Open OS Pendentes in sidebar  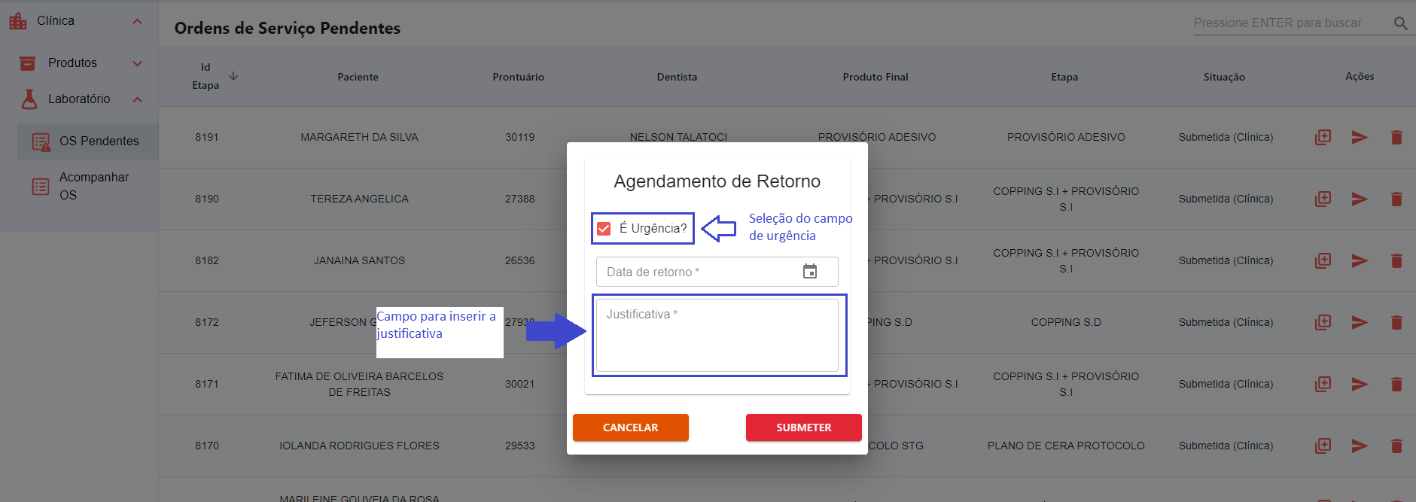coord(99,141)
